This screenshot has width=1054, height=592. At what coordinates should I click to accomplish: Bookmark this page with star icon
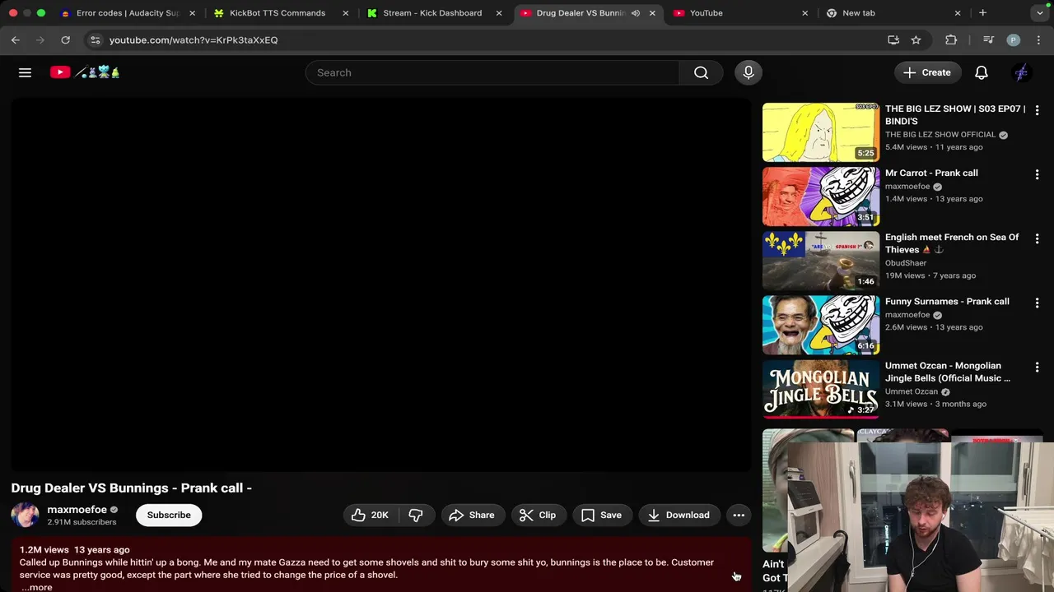pos(916,39)
